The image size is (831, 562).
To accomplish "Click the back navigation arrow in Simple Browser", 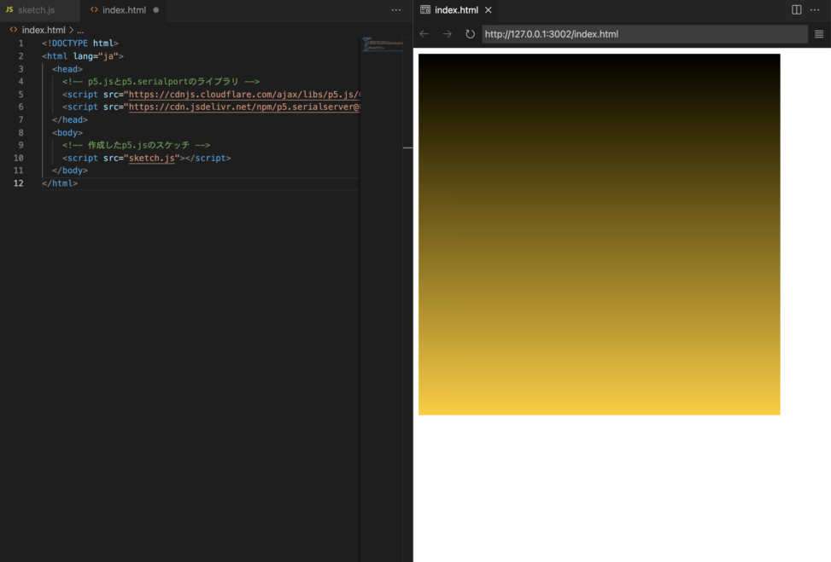I will (x=424, y=34).
